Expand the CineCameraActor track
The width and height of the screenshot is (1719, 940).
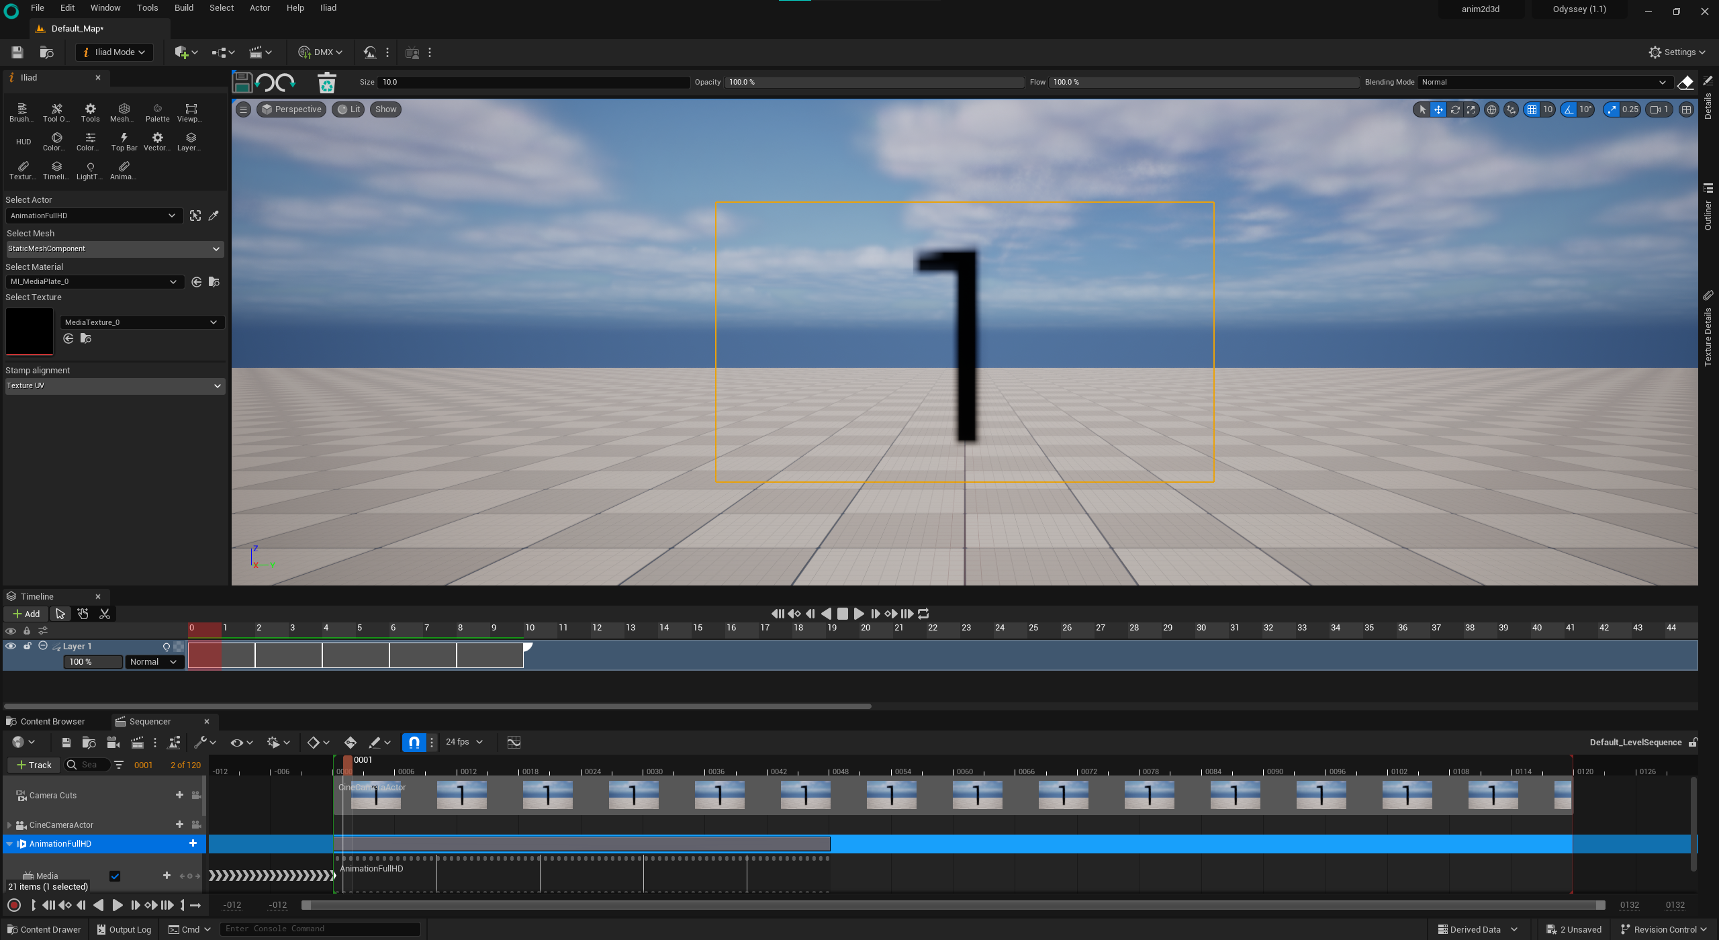[9, 825]
